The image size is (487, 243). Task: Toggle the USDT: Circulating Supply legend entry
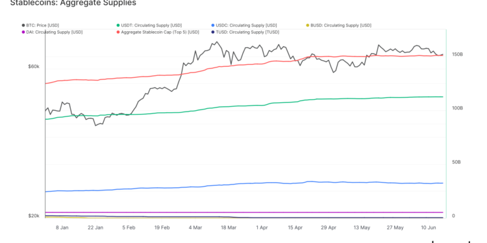pyautogui.click(x=149, y=25)
